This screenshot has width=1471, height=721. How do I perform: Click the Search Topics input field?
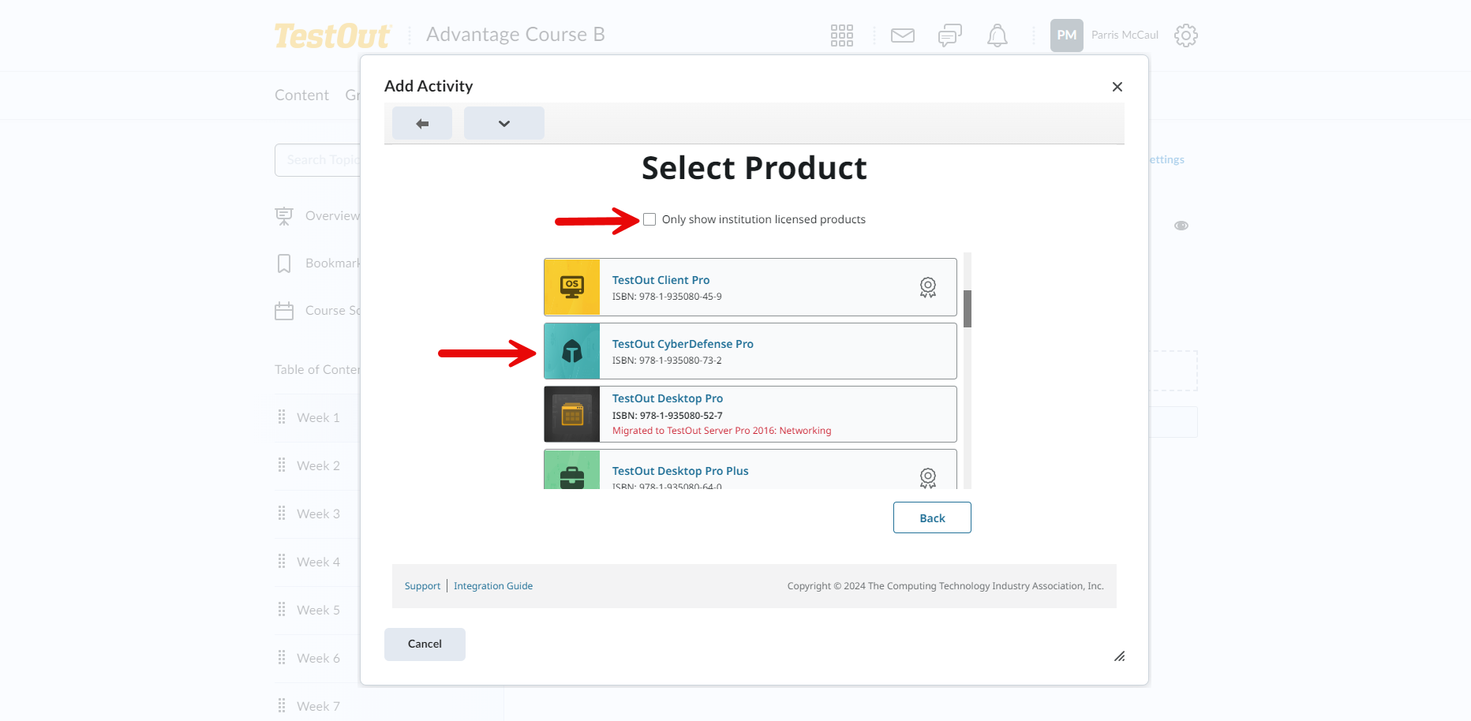coord(318,160)
